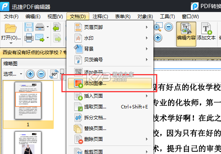Screen dimensions: 221x154
Task: Expand the 删除页面 submenu
Action: click(x=147, y=139)
